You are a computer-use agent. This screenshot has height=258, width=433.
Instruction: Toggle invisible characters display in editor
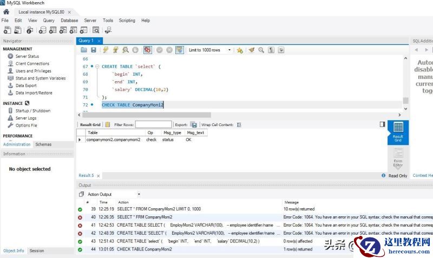(x=271, y=50)
